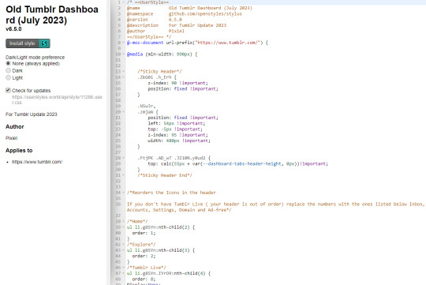Fold the Reorders the Icons comment at line 34
This screenshot has height=285, width=426.
(x=123, y=193)
